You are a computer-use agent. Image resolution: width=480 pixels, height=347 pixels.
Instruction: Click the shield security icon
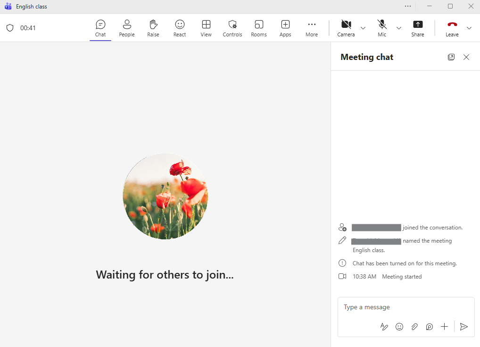tap(10, 28)
